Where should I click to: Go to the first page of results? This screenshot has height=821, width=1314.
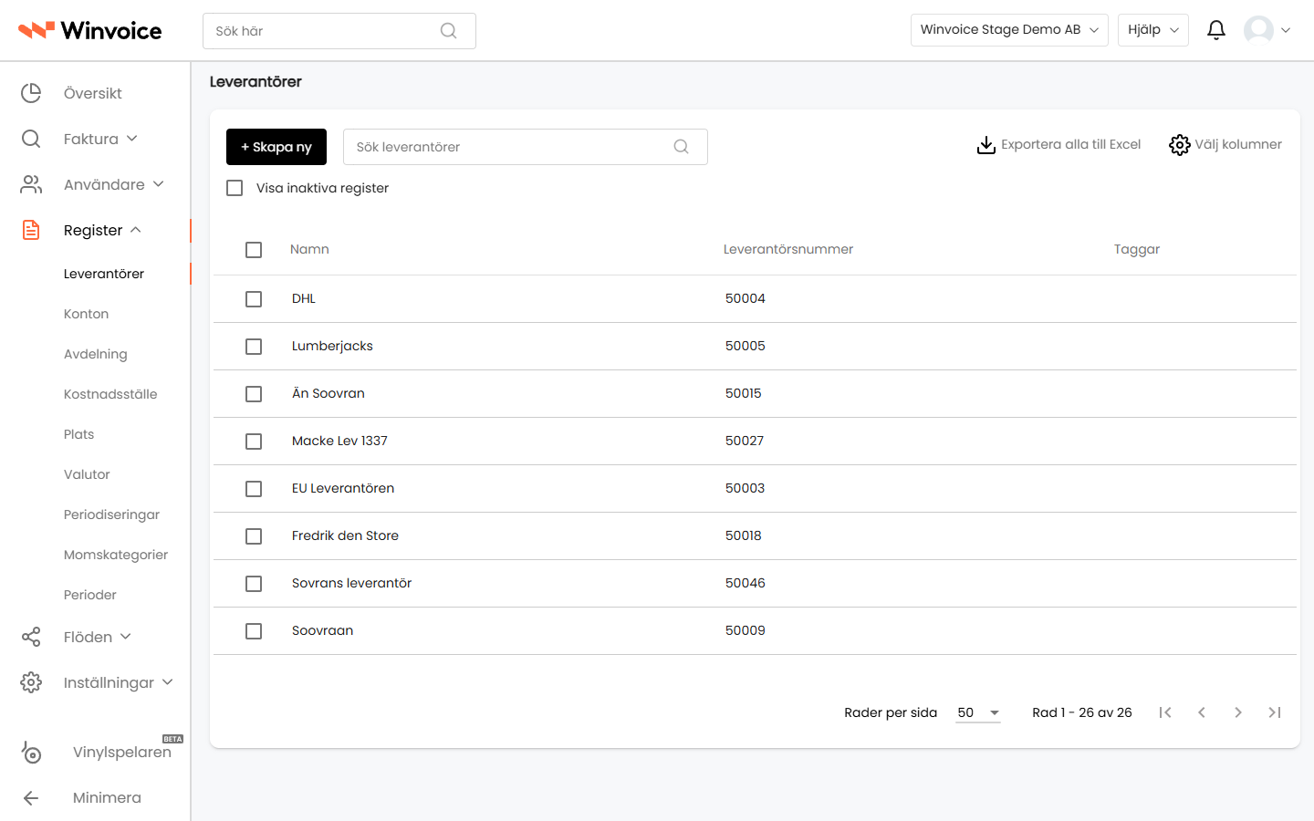1165,712
